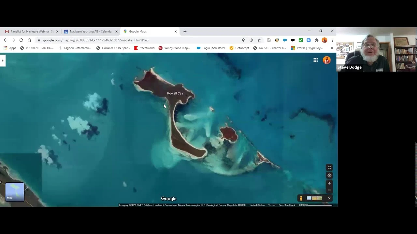The height and width of the screenshot is (234, 417).
Task: Click Send feedback in map footer
Action: [287, 205]
